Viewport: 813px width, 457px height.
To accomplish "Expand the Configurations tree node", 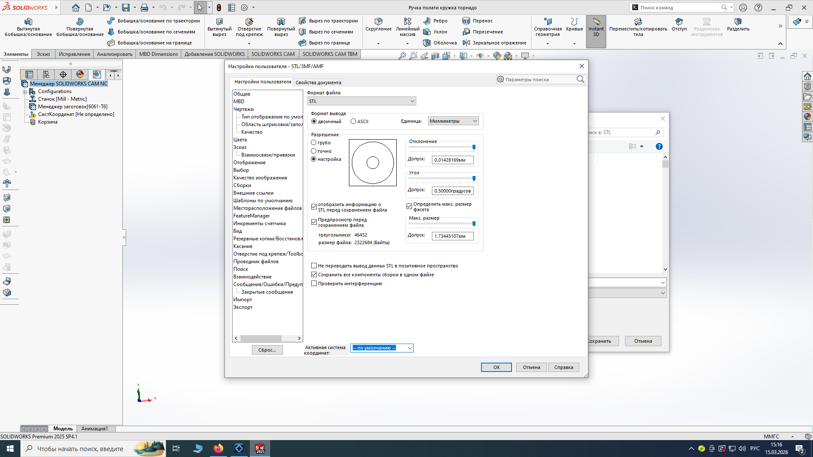I will [25, 91].
